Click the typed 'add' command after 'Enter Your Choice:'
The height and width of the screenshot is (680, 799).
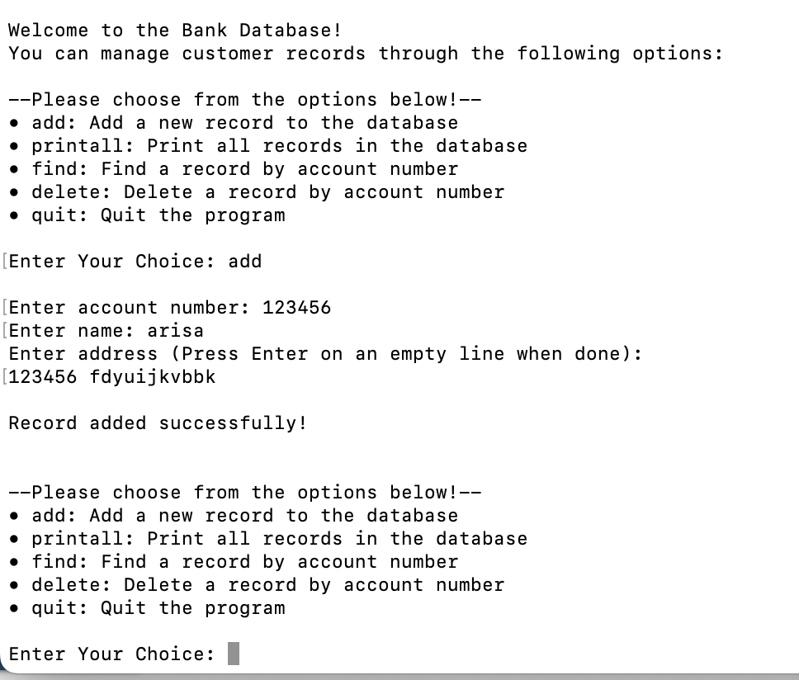click(245, 262)
